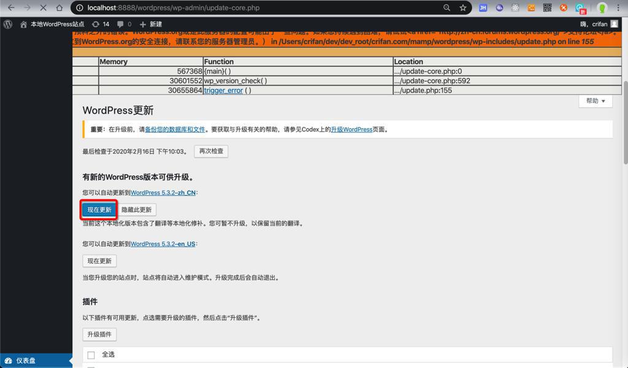Viewport: 628px width, 368px height.
Task: Expand the 帮助 help dropdown
Action: coord(595,101)
